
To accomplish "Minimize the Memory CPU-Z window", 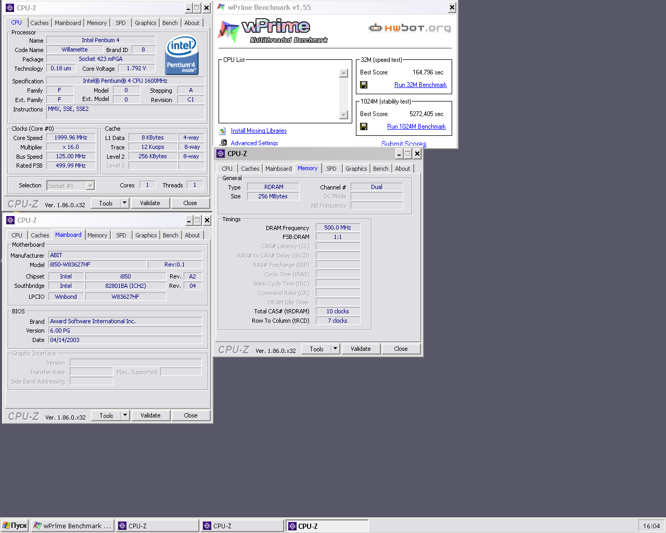I will 399,154.
